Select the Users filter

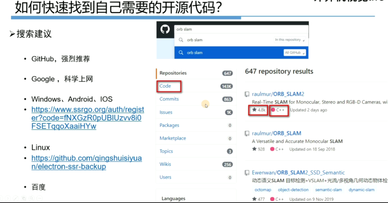pyautogui.click(x=196, y=177)
